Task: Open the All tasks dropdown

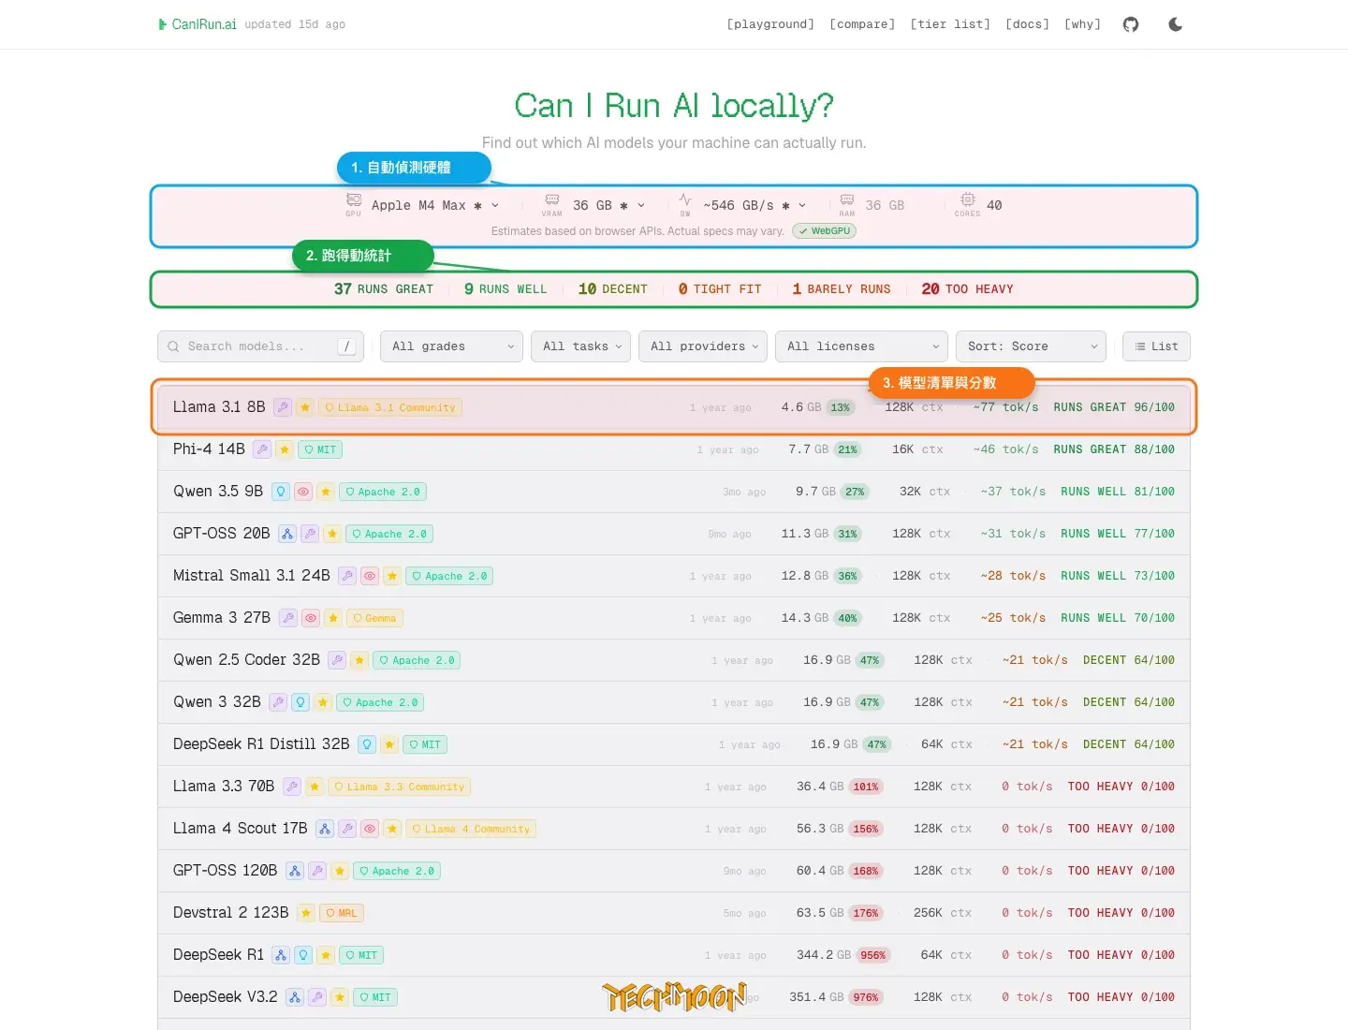Action: tap(580, 346)
